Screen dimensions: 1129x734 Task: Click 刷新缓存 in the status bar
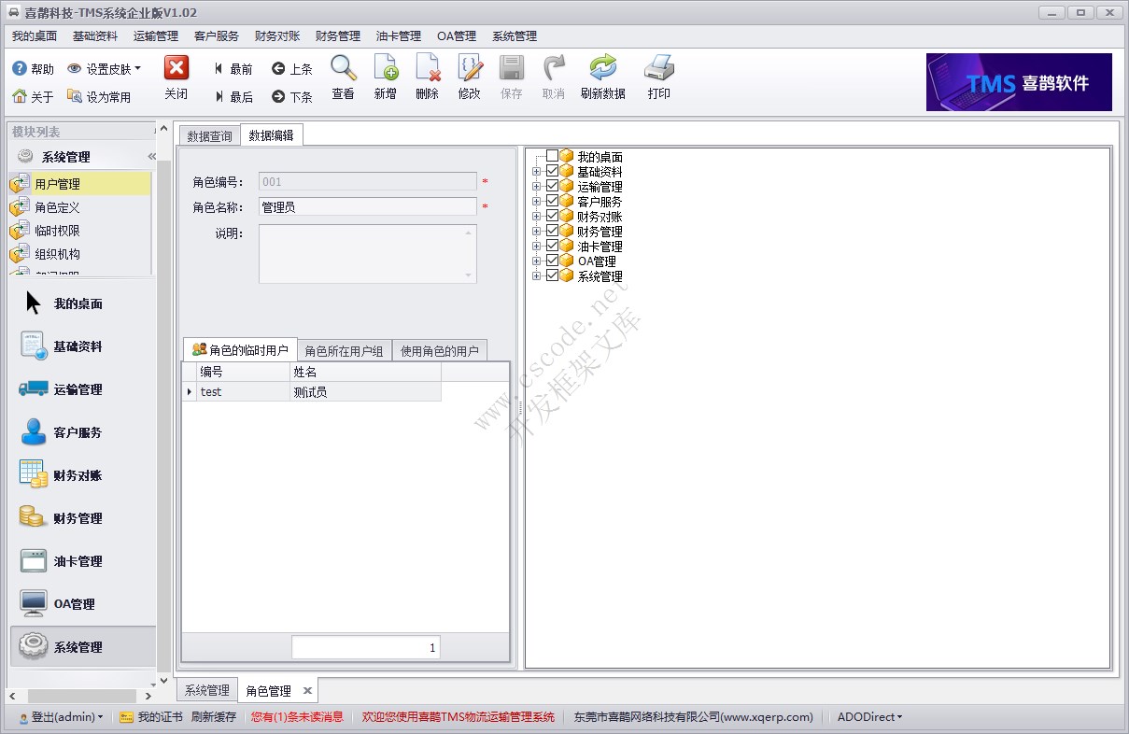pos(214,717)
